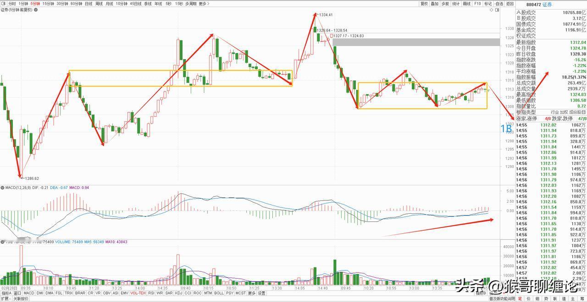Select the 10分钟 period
The width and height of the screenshot is (587, 302).
[x=122, y=4]
